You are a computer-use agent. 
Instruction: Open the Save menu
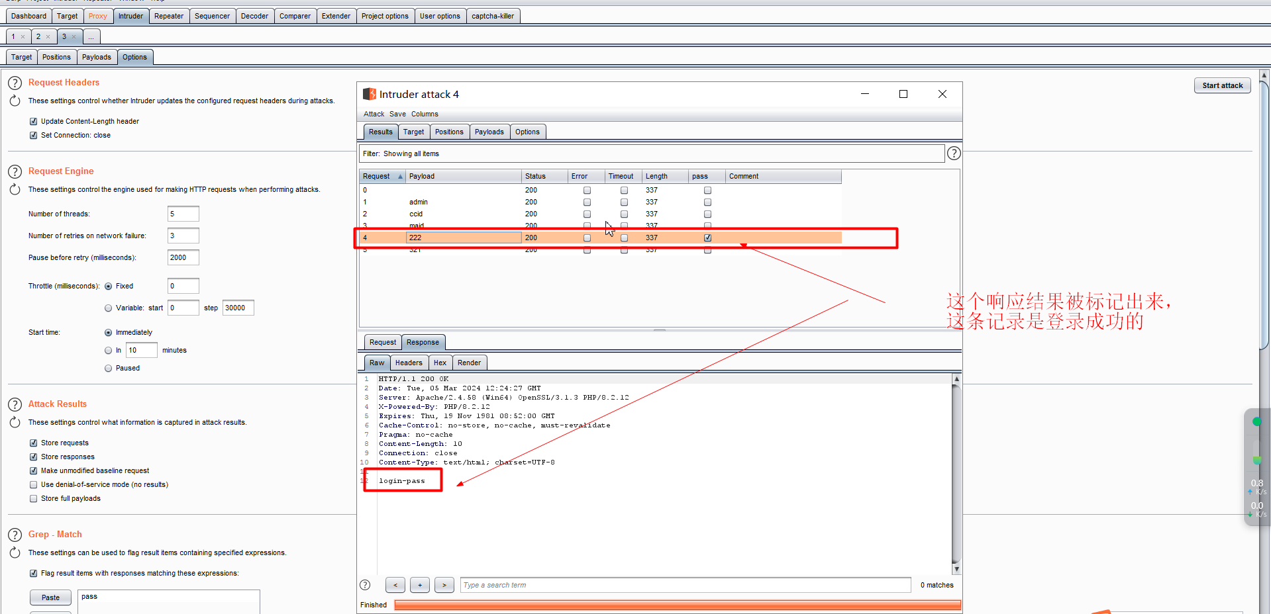click(397, 114)
